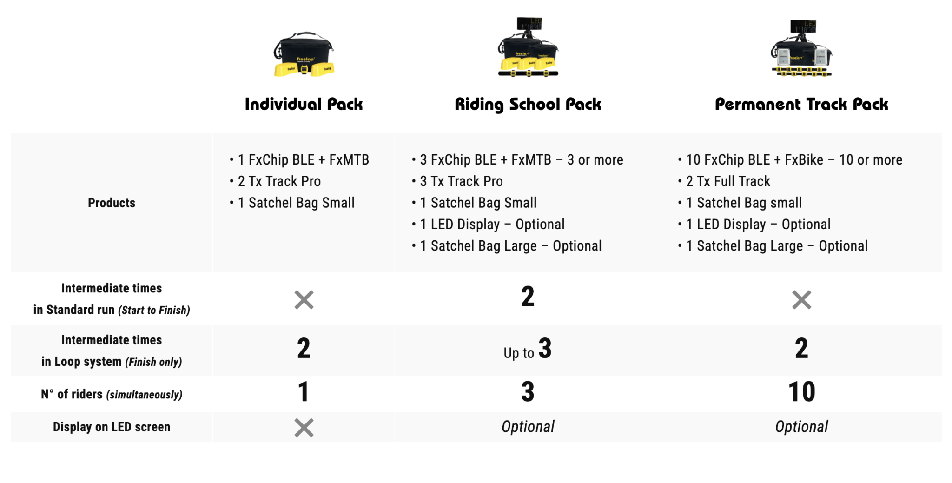Click '1 FxChip BLE + FxMTB' in Individual Pack
Screen dimensions: 952x483
pyautogui.click(x=303, y=160)
